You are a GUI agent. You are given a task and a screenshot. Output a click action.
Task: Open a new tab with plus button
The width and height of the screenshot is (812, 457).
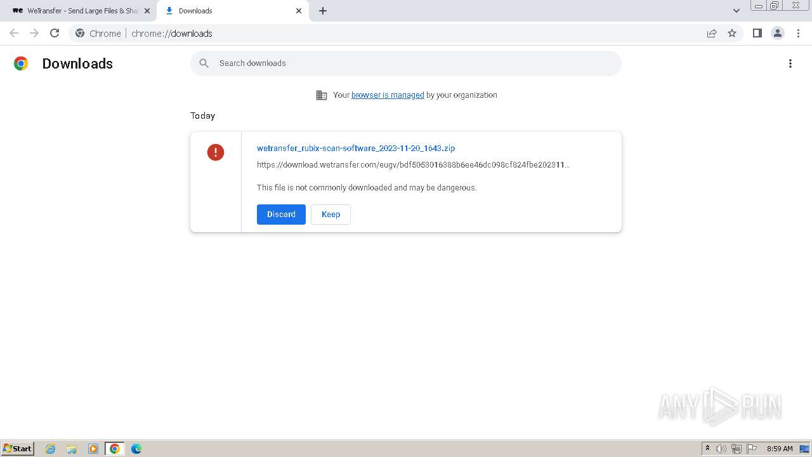(323, 11)
